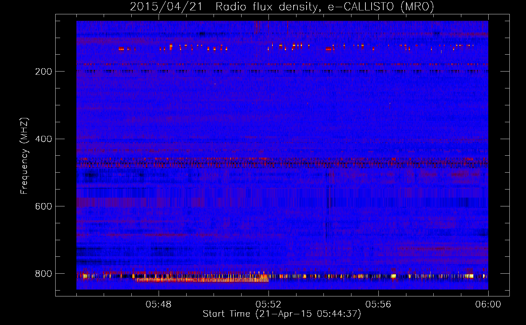Click the 200 frequency tick label

(43, 71)
